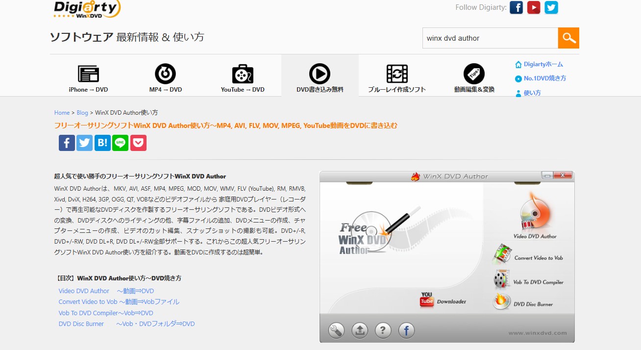The height and width of the screenshot is (350, 641).
Task: Open the 使い方 sidebar link
Action: [532, 93]
